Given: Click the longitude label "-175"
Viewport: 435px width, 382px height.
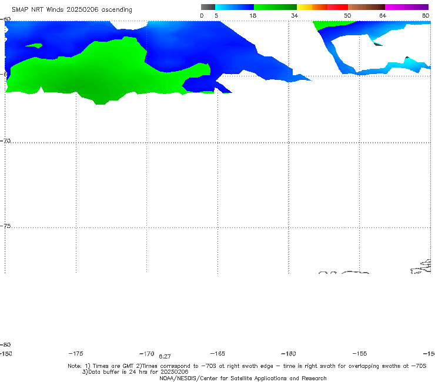Looking at the screenshot, I should pyautogui.click(x=76, y=353).
